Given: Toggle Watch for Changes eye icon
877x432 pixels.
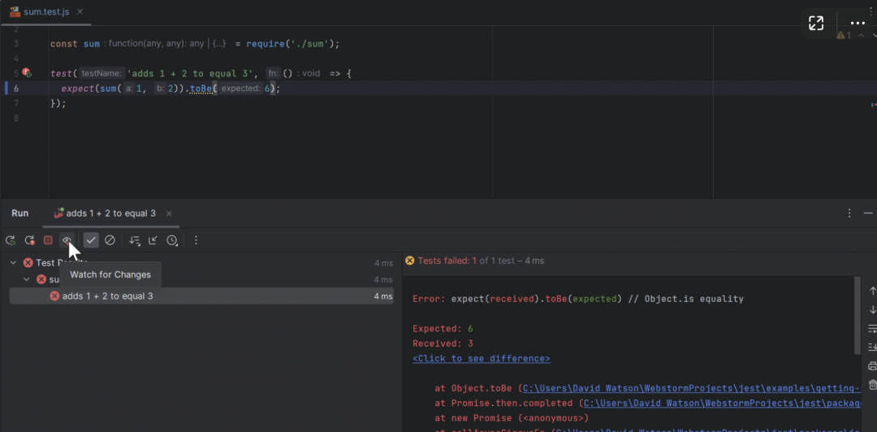Looking at the screenshot, I should point(67,240).
